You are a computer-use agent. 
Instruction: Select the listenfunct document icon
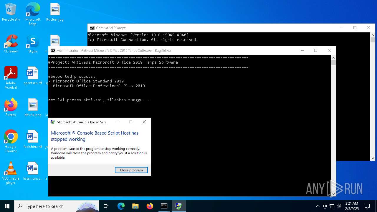click(33, 171)
